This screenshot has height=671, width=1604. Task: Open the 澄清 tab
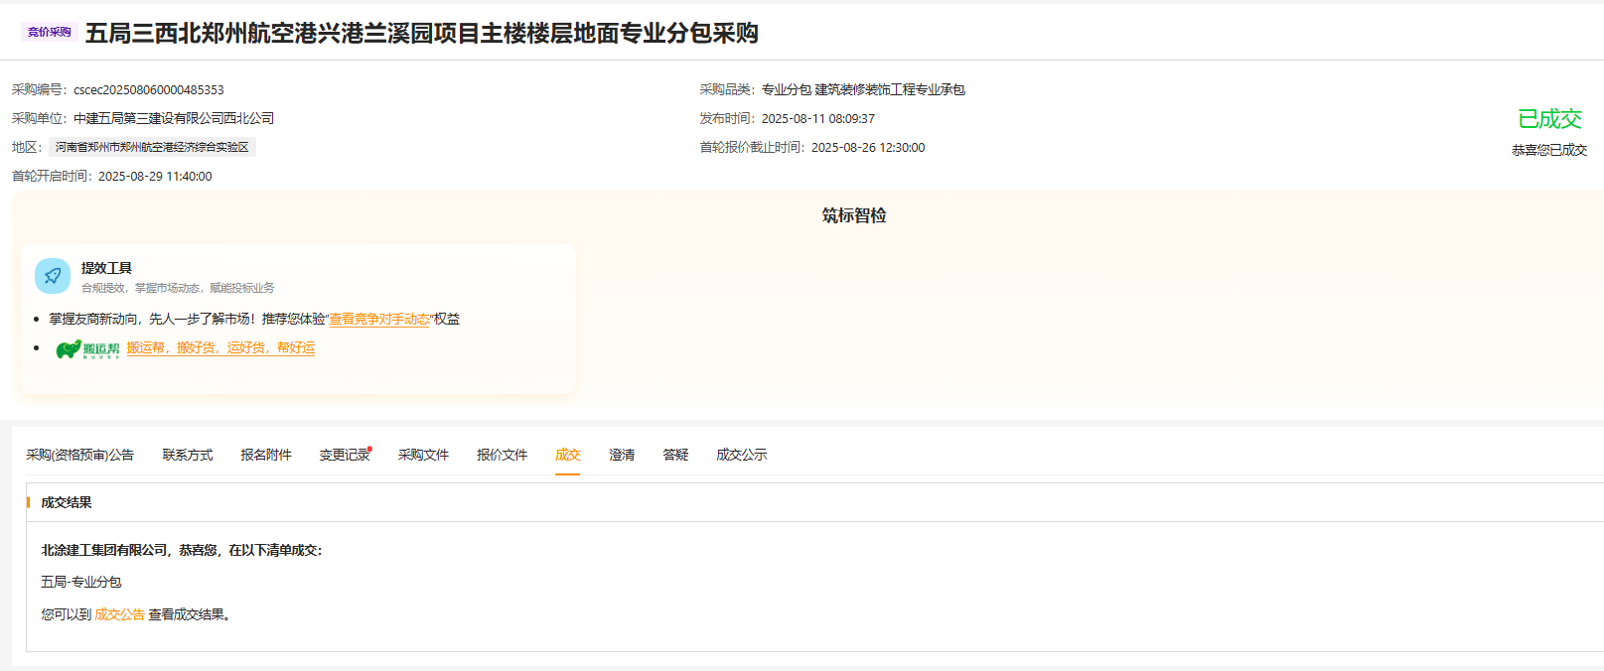pos(622,455)
